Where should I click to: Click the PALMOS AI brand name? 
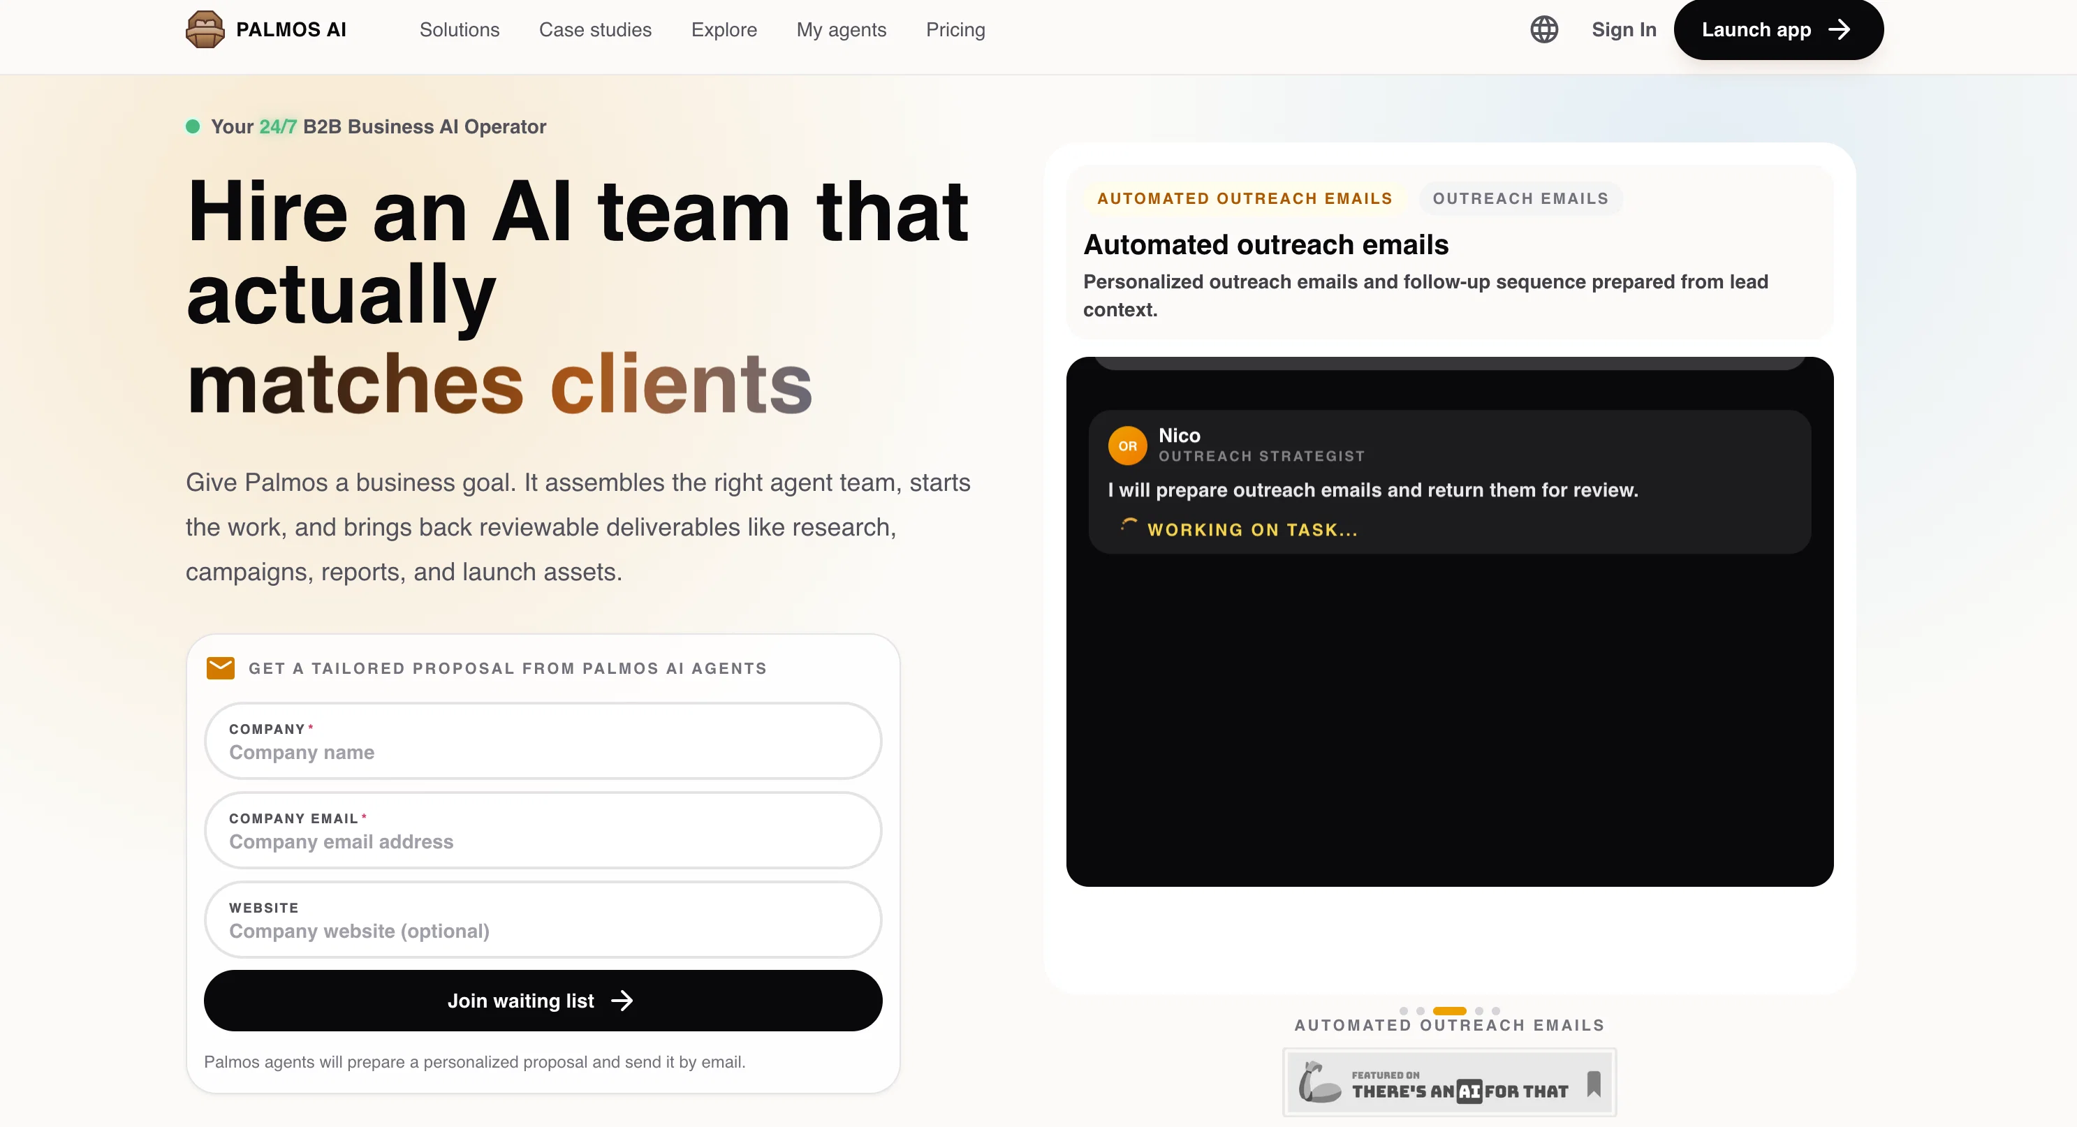(x=291, y=30)
